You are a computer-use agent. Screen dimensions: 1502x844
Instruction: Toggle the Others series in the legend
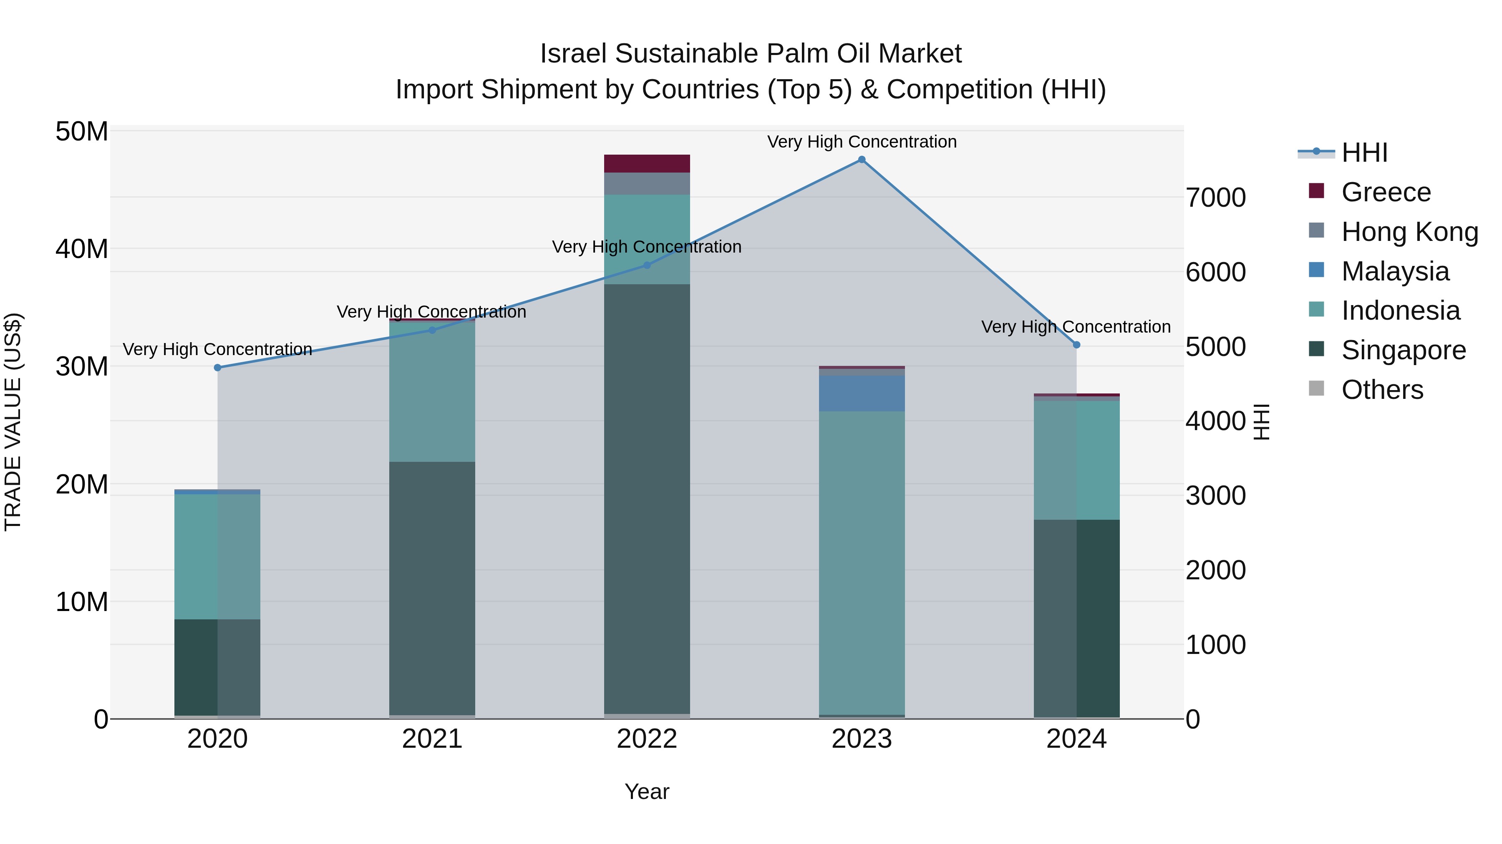pyautogui.click(x=1366, y=390)
